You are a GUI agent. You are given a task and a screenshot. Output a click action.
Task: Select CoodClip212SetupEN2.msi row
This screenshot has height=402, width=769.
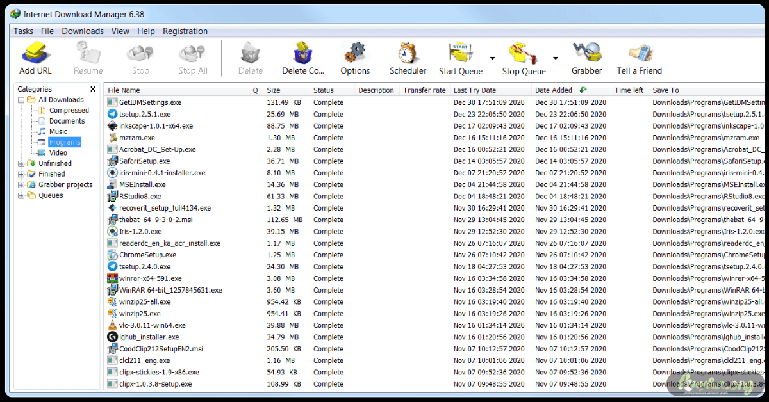(435, 349)
